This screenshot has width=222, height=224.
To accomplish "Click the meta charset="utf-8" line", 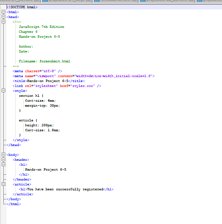I will coord(37,71).
